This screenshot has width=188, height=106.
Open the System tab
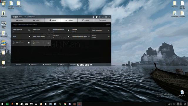102,20
